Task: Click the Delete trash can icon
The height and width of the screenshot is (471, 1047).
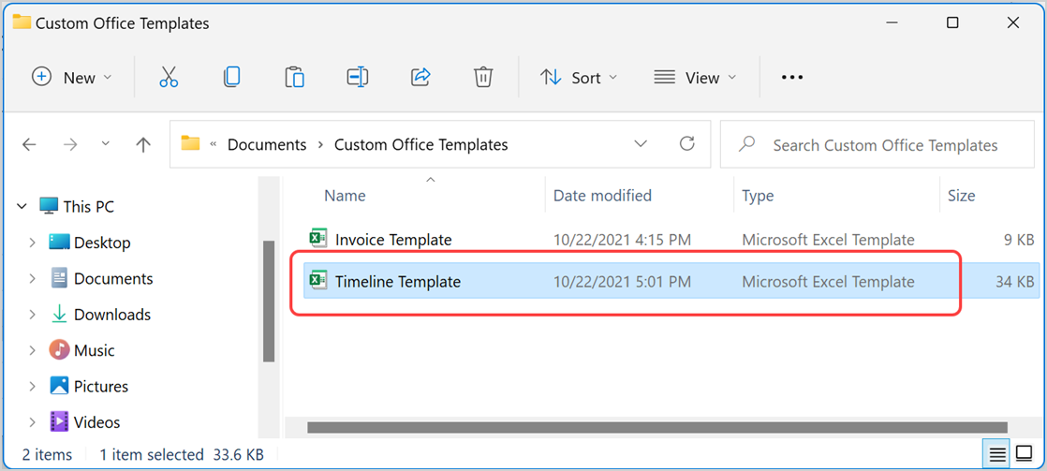Action: pyautogui.click(x=483, y=78)
